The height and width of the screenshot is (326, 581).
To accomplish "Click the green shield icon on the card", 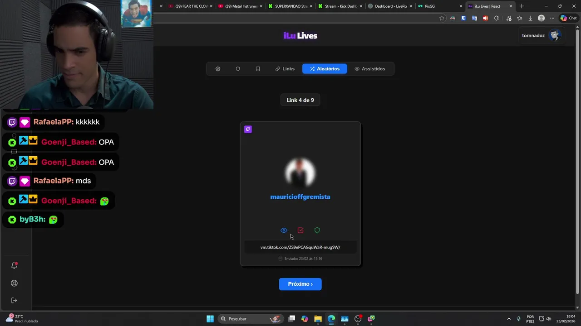I will [x=317, y=230].
